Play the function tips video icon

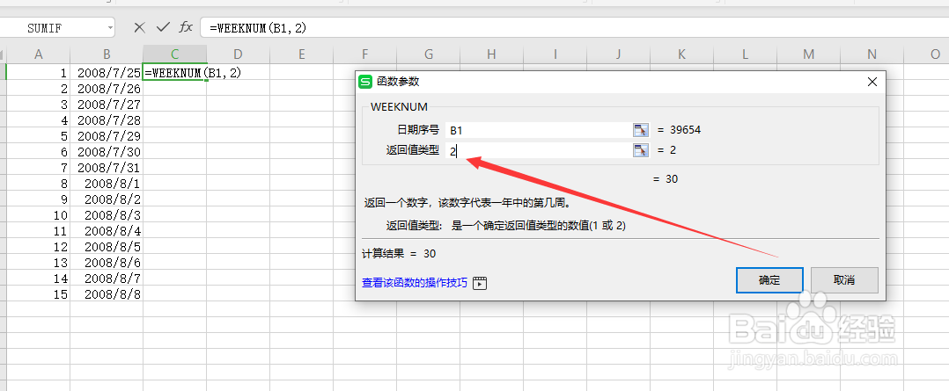[480, 283]
